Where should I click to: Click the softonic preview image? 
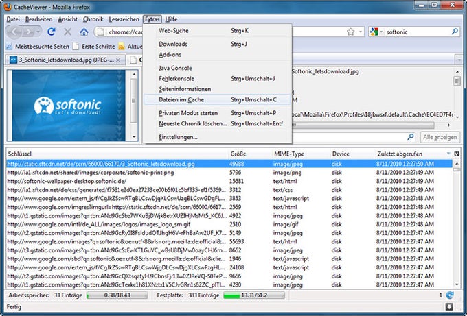(69, 106)
